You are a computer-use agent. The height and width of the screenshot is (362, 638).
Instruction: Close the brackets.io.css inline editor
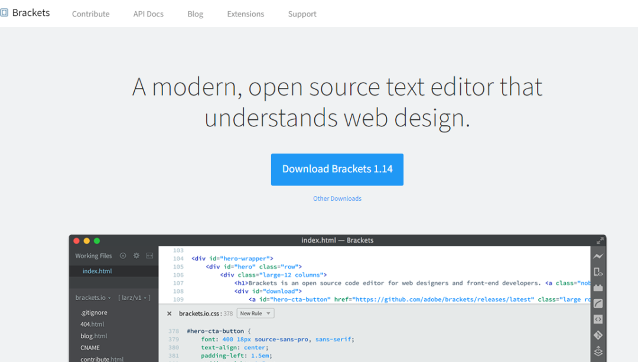[x=170, y=314]
